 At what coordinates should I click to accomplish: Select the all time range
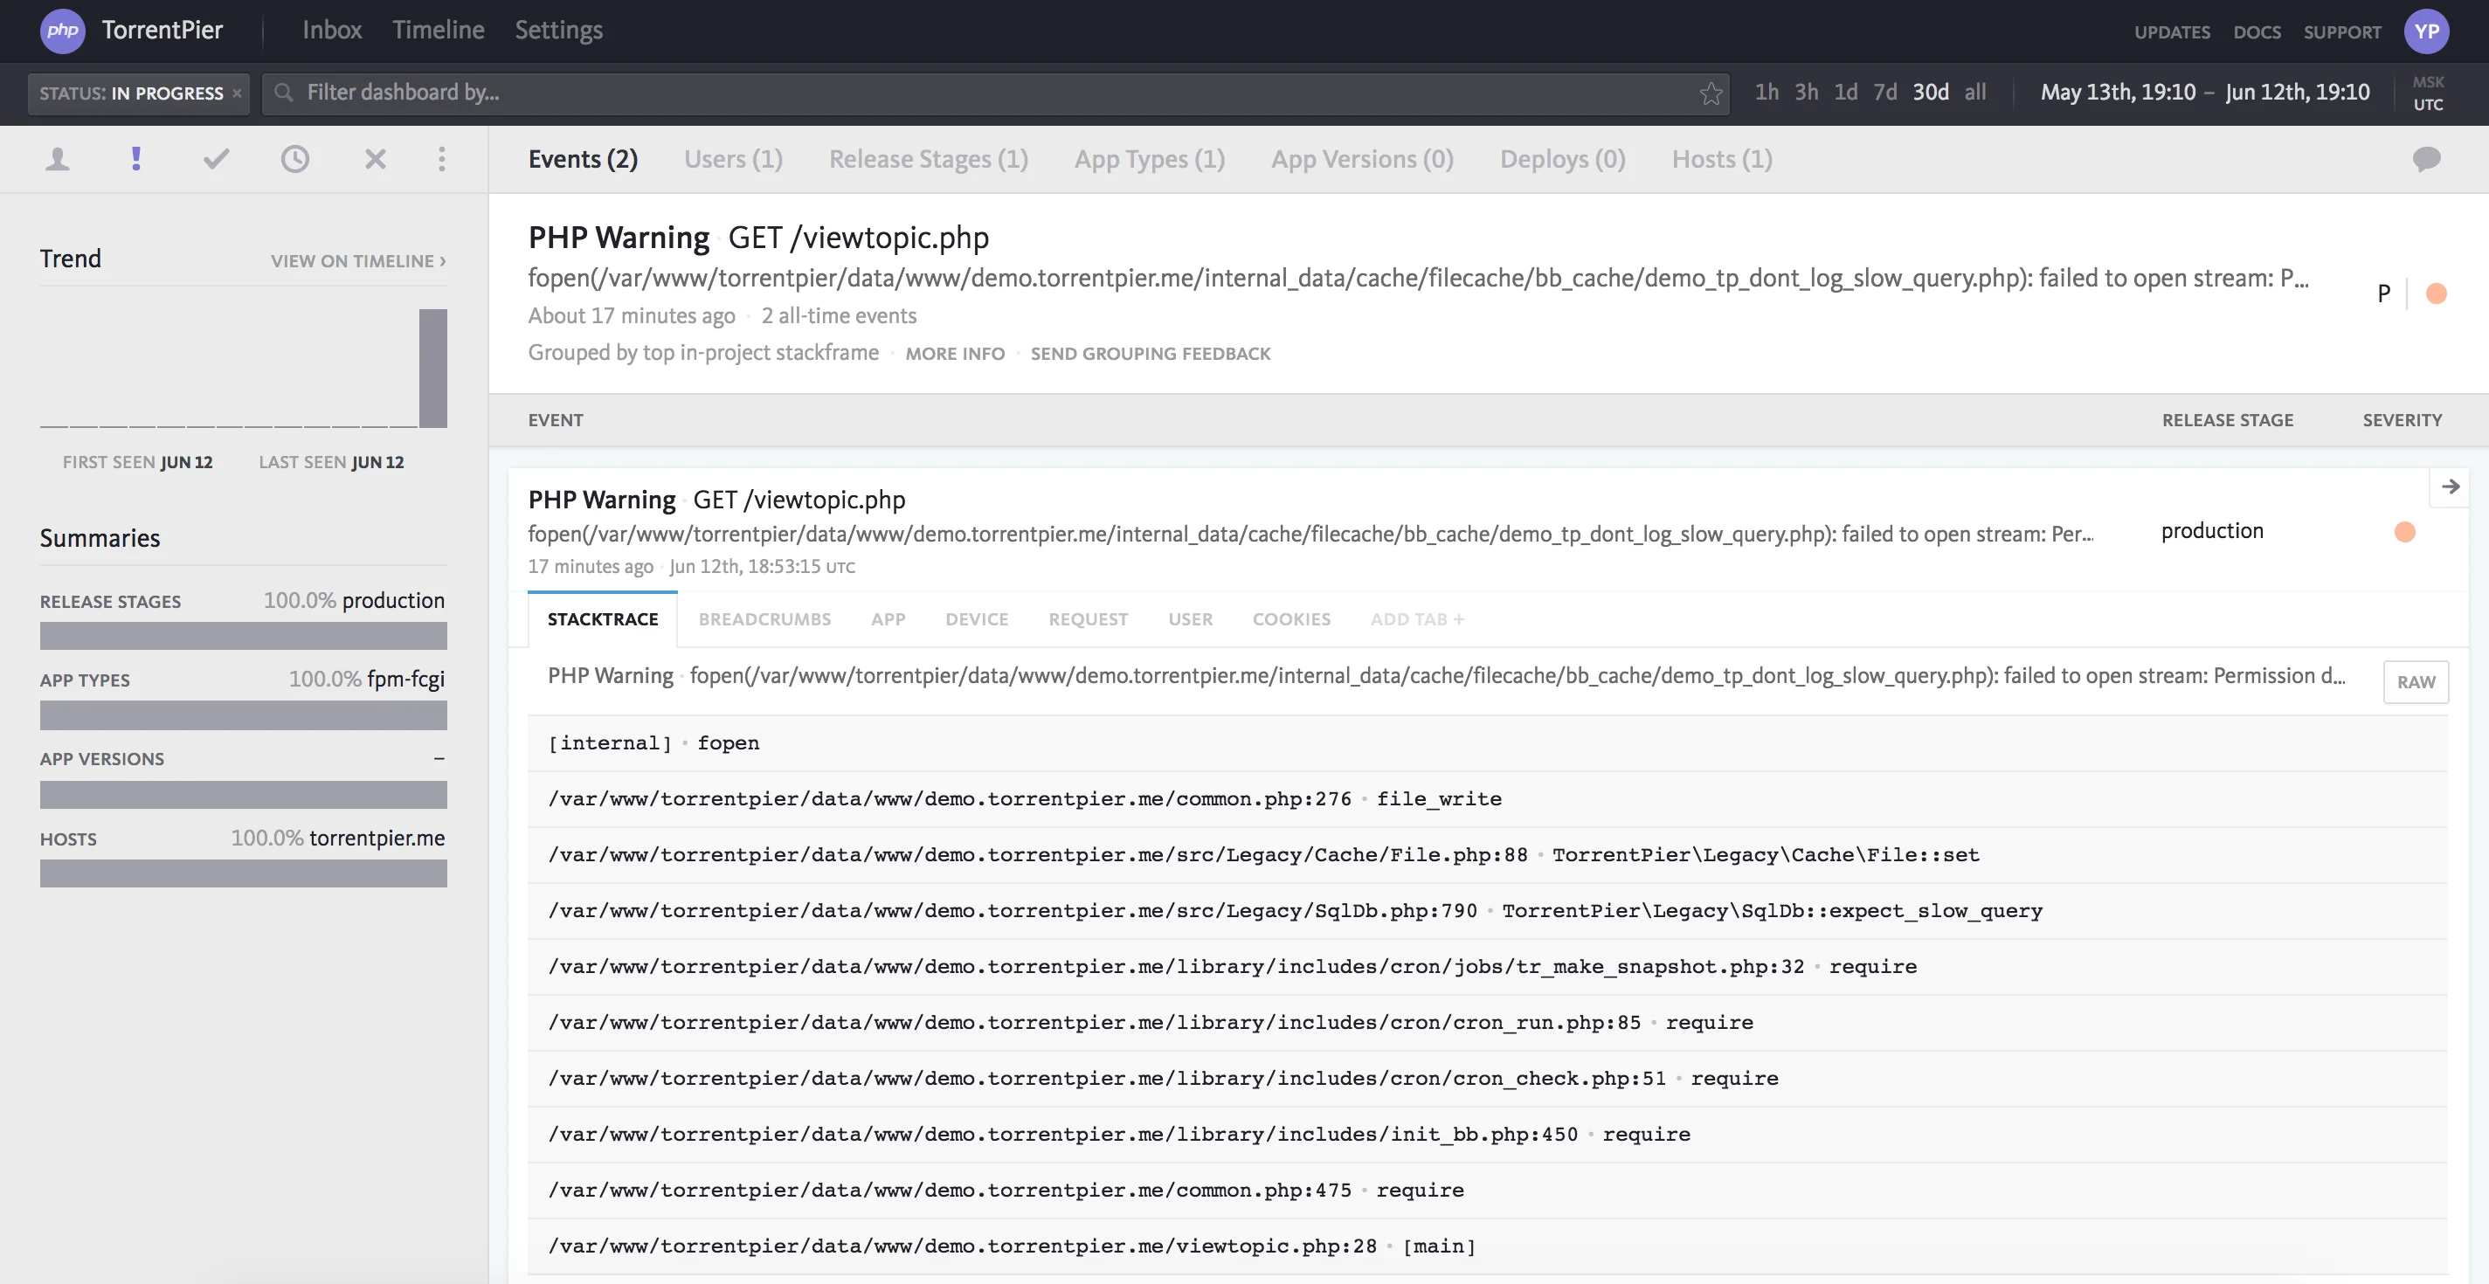pyautogui.click(x=1975, y=93)
